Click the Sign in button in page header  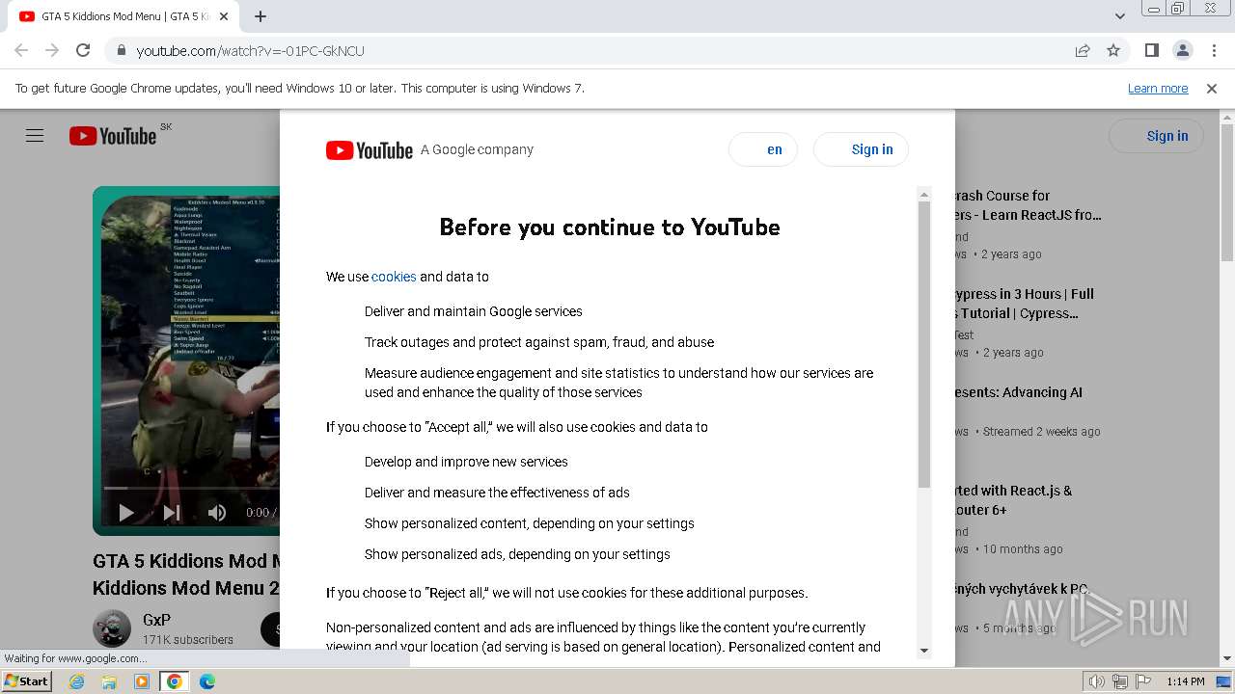coord(1156,136)
